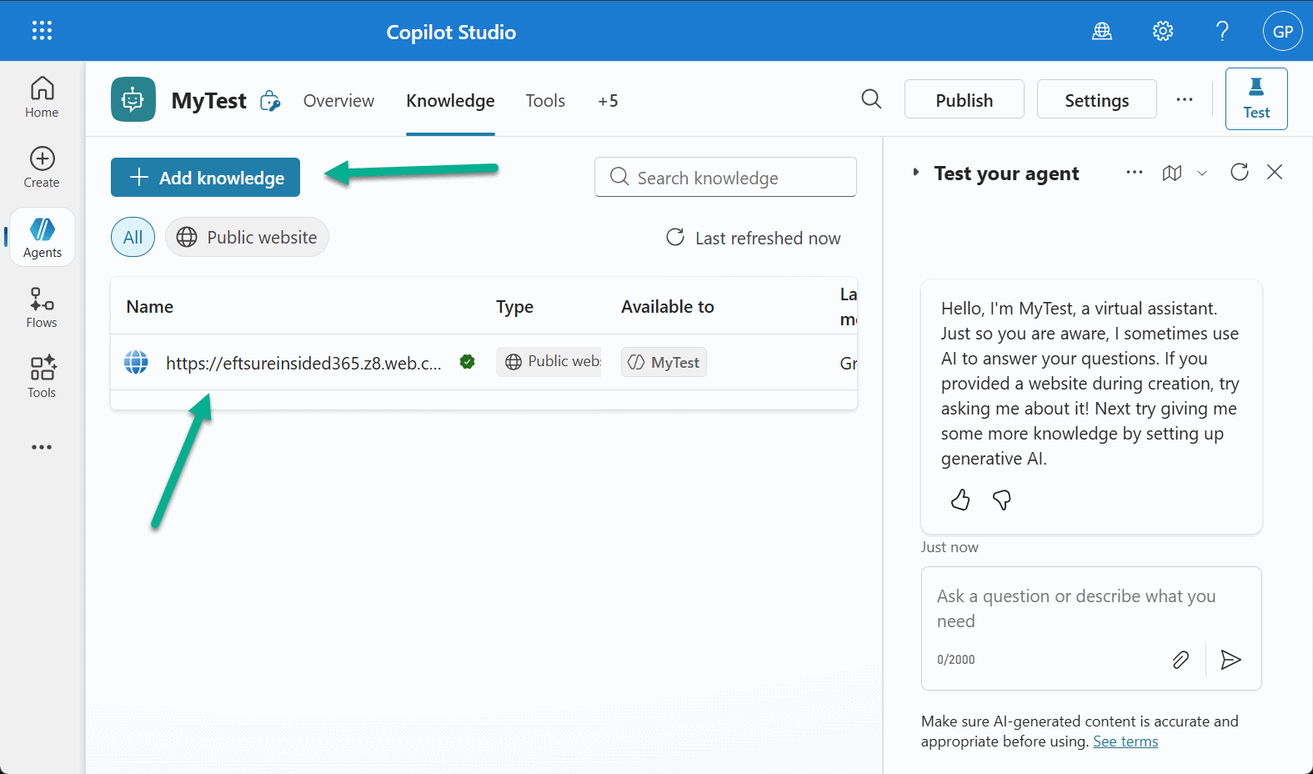This screenshot has width=1313, height=774.
Task: Click the globe icon of website row
Action: pyautogui.click(x=136, y=362)
